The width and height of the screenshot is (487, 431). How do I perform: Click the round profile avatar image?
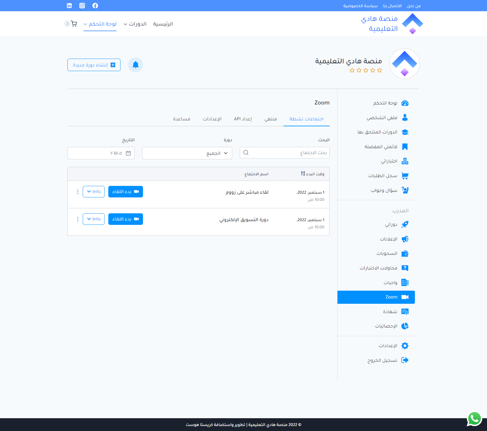(x=405, y=64)
